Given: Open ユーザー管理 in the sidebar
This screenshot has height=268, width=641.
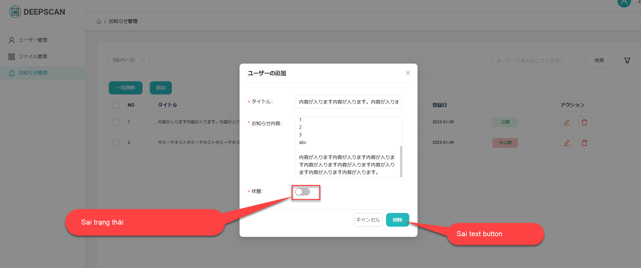Looking at the screenshot, I should (x=33, y=40).
